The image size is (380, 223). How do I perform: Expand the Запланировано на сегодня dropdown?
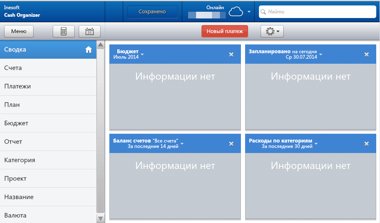click(x=321, y=54)
